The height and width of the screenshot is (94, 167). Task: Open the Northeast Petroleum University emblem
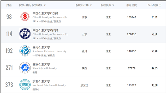tap(25, 85)
